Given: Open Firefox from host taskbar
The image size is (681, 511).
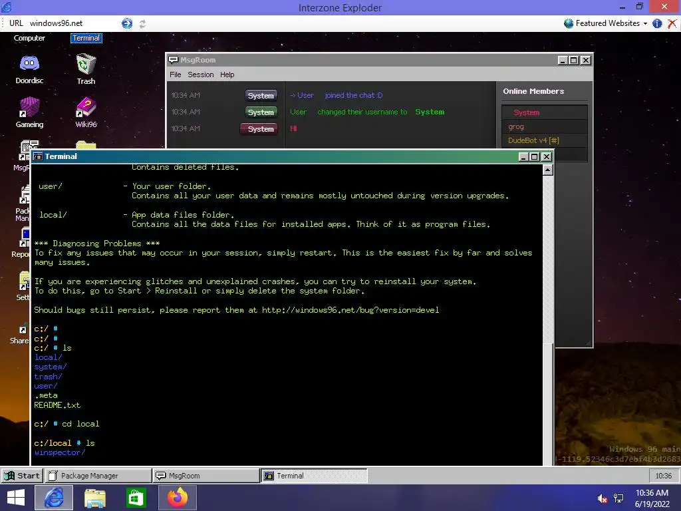Looking at the screenshot, I should coord(177,498).
